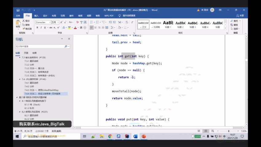The height and width of the screenshot is (147, 261).
Task: Click Align Right icon
Action: pos(99,27)
